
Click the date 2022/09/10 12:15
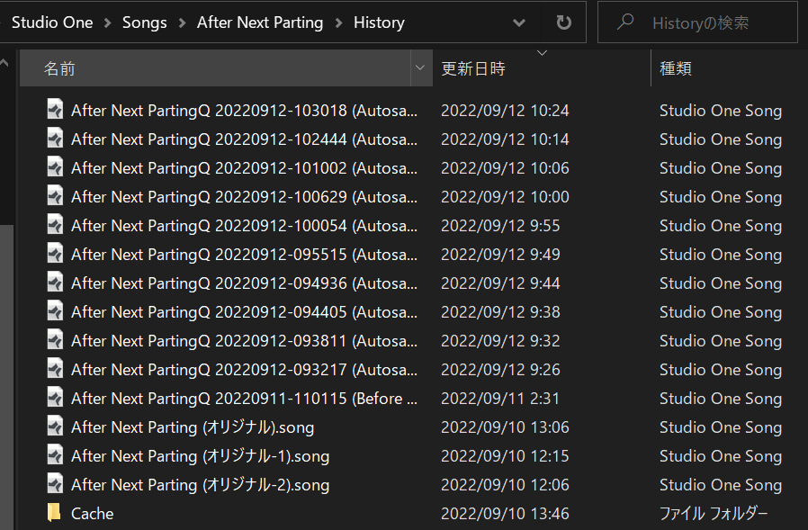pos(505,456)
